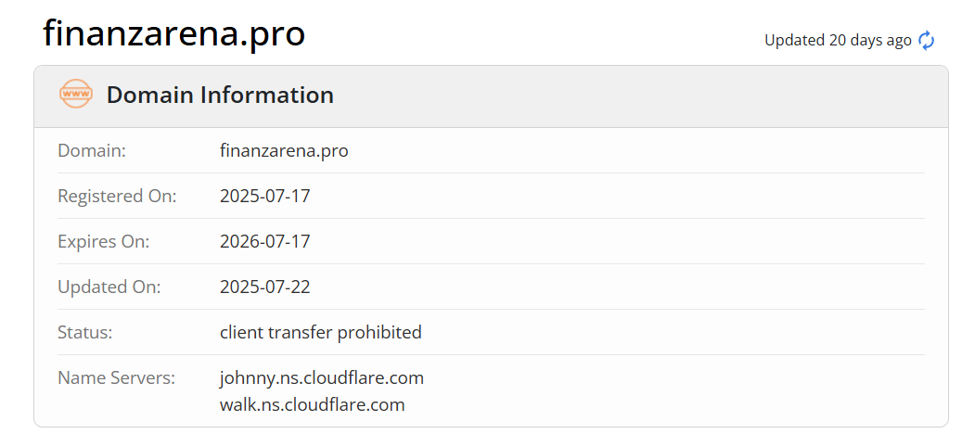The width and height of the screenshot is (962, 434).
Task: Click the orange www globe icon
Action: point(75,95)
